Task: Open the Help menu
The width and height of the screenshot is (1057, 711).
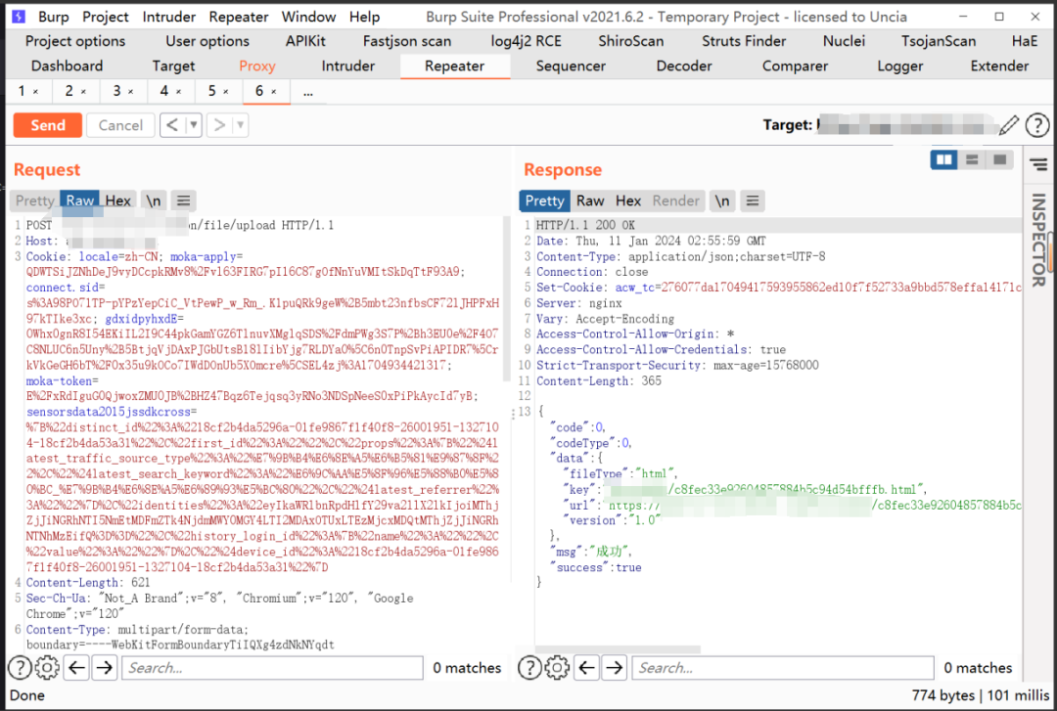Action: tap(364, 17)
